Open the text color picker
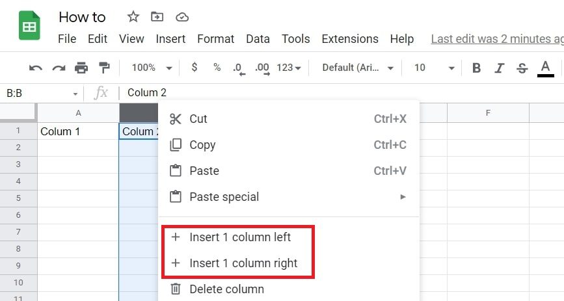Screen dimensions: 564x301 tap(545, 68)
